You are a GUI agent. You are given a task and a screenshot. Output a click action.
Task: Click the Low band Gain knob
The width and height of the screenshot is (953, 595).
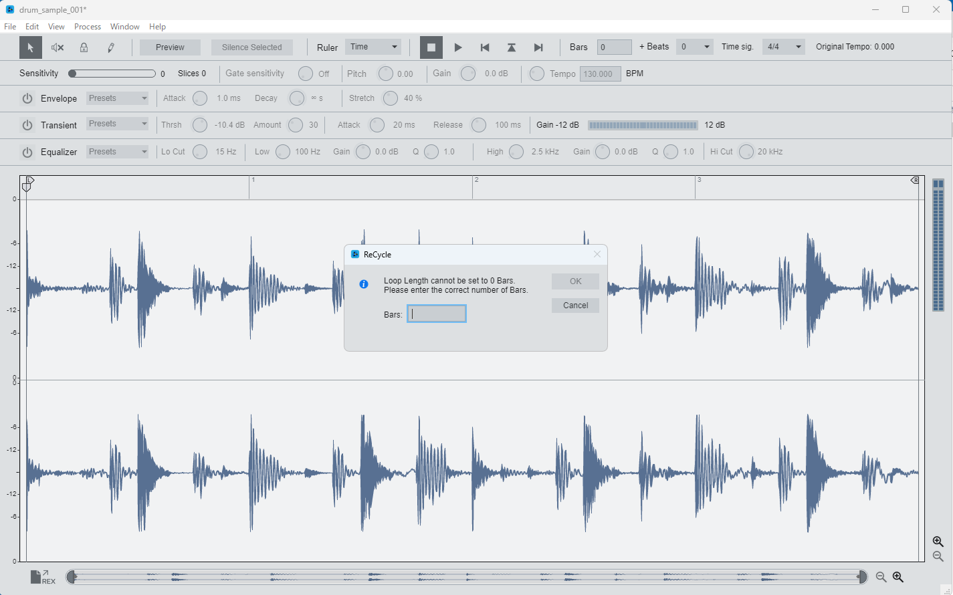tap(363, 152)
